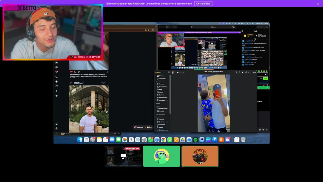
Task: Show photo info using the (i) icon
Action: pyautogui.click(x=236, y=72)
